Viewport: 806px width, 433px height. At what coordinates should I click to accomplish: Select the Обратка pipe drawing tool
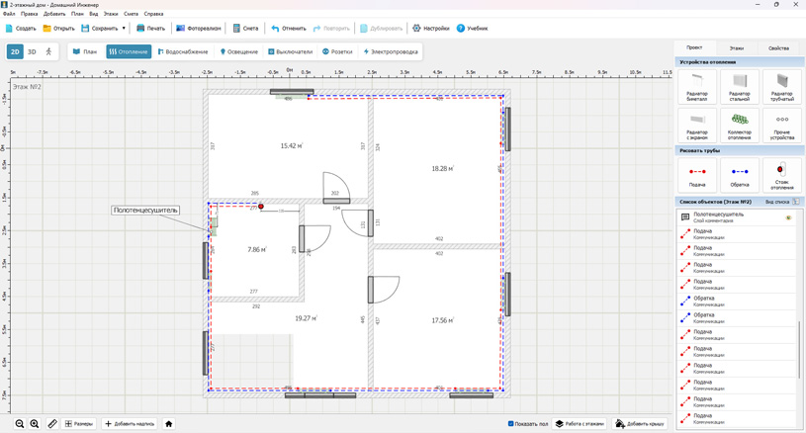740,175
